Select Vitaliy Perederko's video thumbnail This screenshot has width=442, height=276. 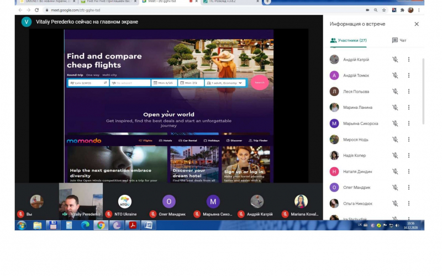click(x=81, y=201)
